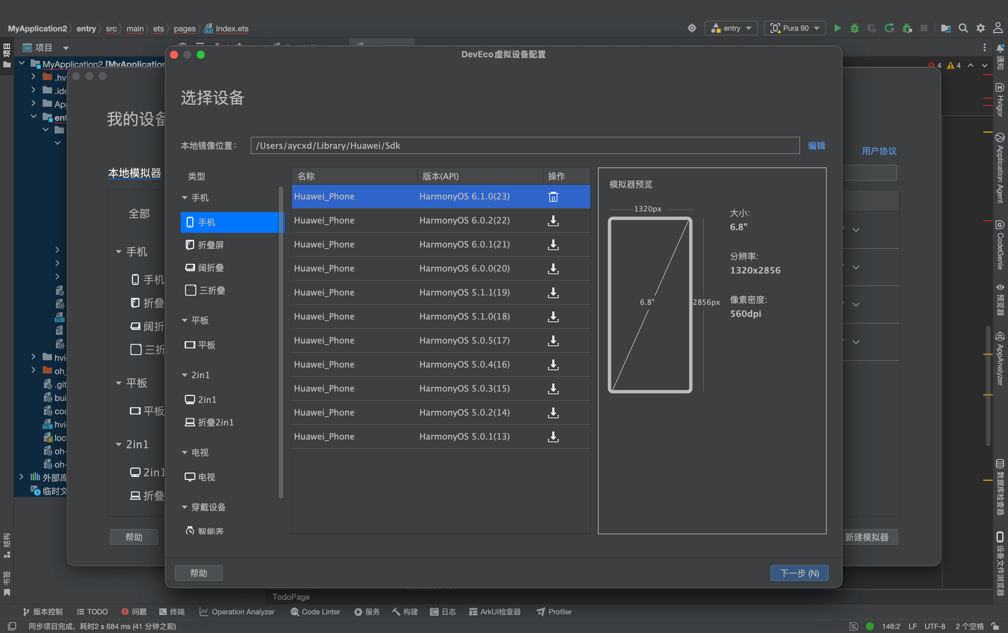The image size is (1008, 633).
Task: Open the Code Linter tool window
Action: (315, 612)
